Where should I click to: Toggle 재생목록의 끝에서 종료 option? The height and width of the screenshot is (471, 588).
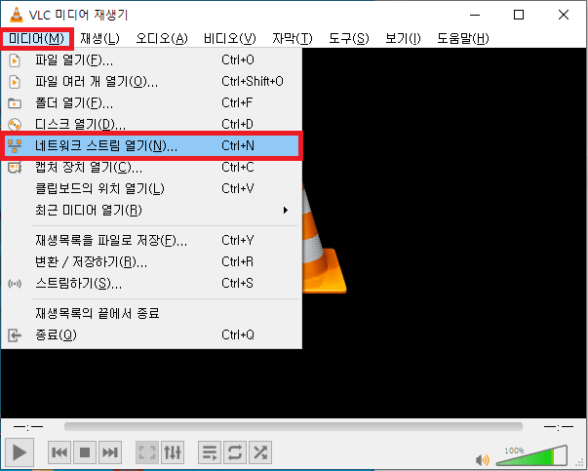[151, 313]
